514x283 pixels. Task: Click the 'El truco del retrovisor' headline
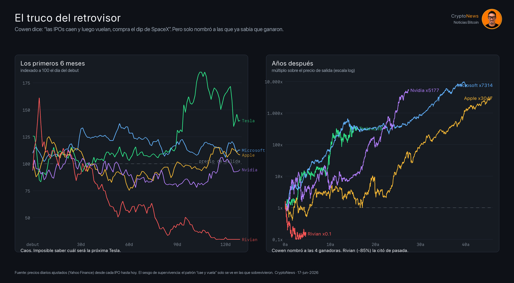[x=67, y=18]
